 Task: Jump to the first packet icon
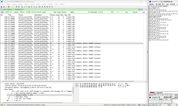(x=31, y=7)
